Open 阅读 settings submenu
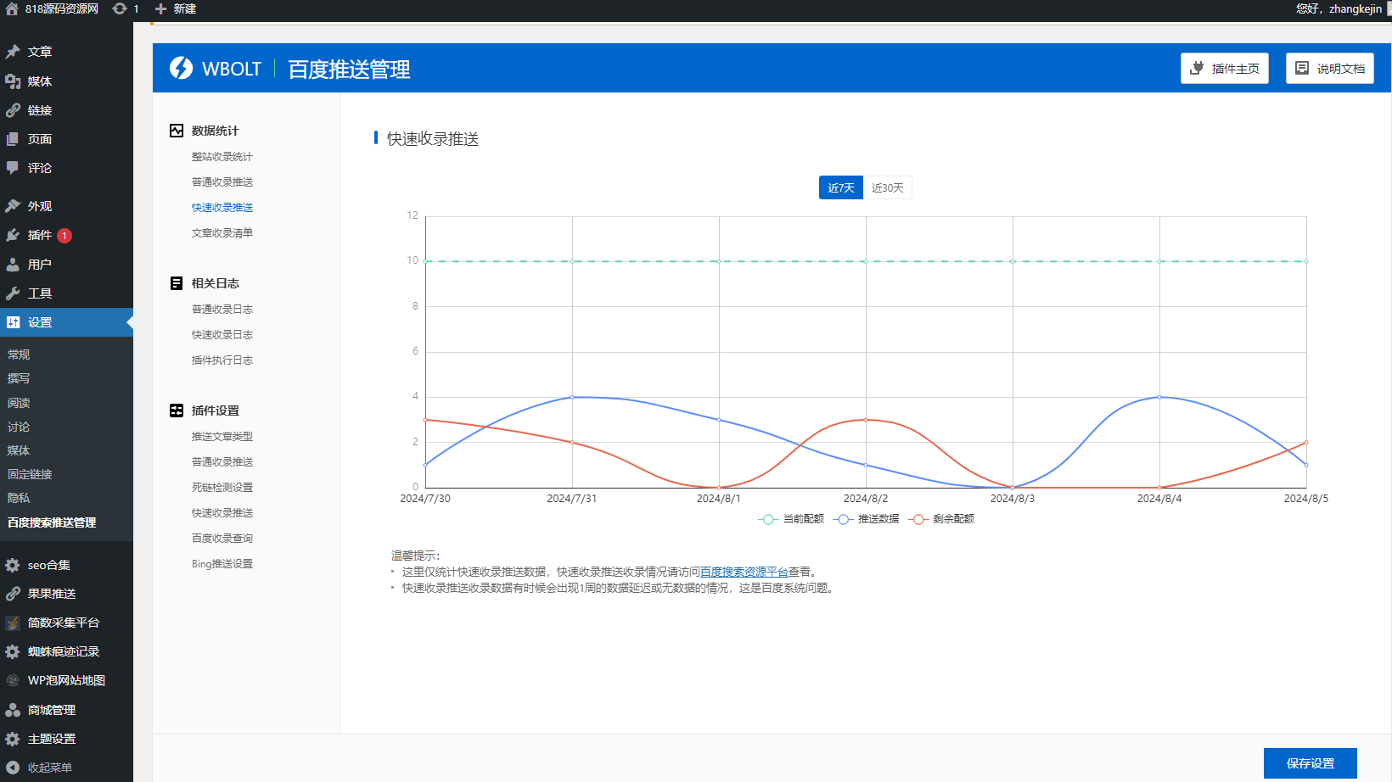The width and height of the screenshot is (1392, 782). point(19,403)
